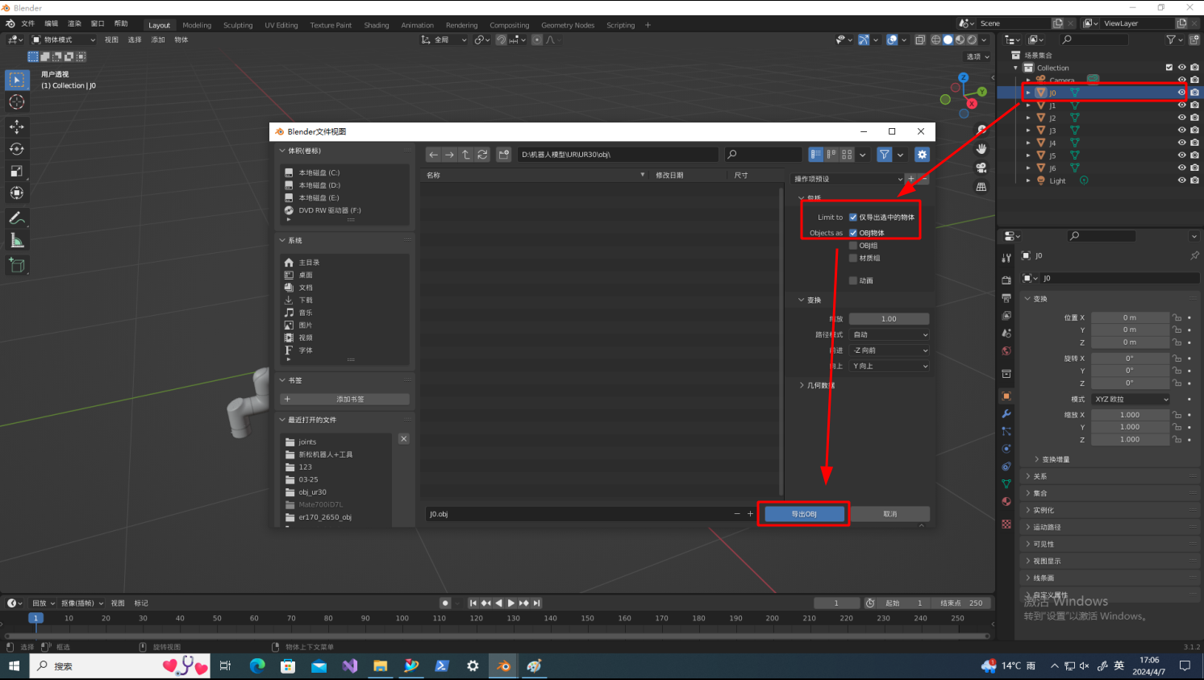This screenshot has width=1204, height=680.
Task: Expand J1 in outliner tree
Action: pyautogui.click(x=1028, y=106)
